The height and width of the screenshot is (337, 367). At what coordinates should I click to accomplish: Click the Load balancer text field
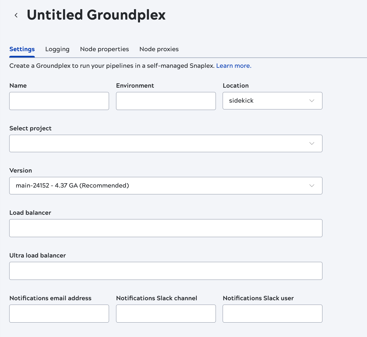[166, 228]
